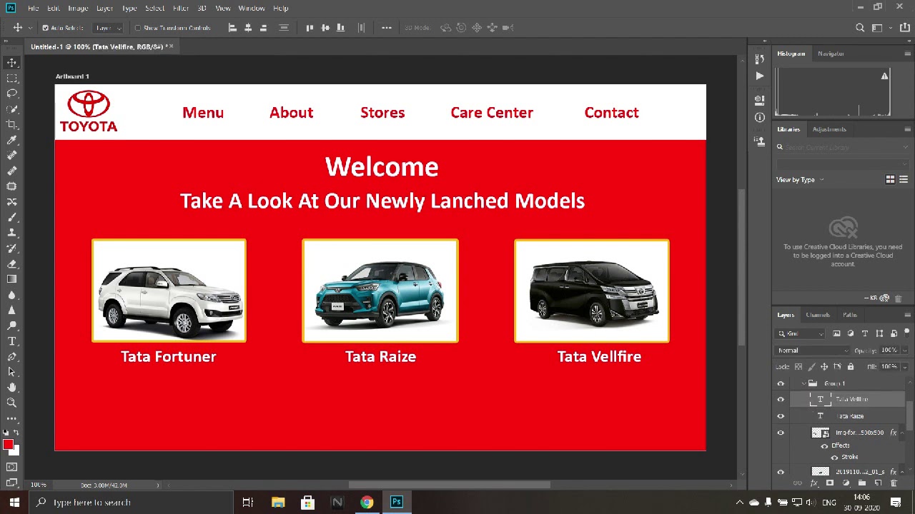The width and height of the screenshot is (915, 514).
Task: Open the Image menu
Action: (78, 8)
